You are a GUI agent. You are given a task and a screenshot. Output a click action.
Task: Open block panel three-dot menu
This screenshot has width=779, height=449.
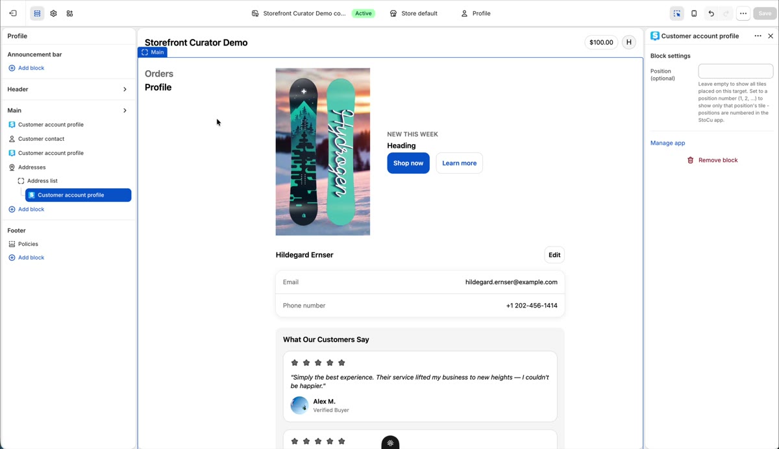[x=758, y=36]
